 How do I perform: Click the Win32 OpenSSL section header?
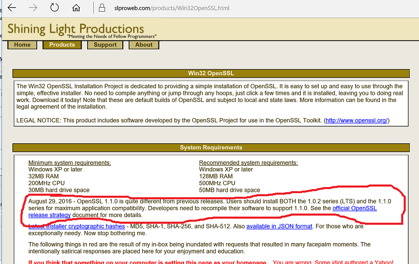point(211,73)
